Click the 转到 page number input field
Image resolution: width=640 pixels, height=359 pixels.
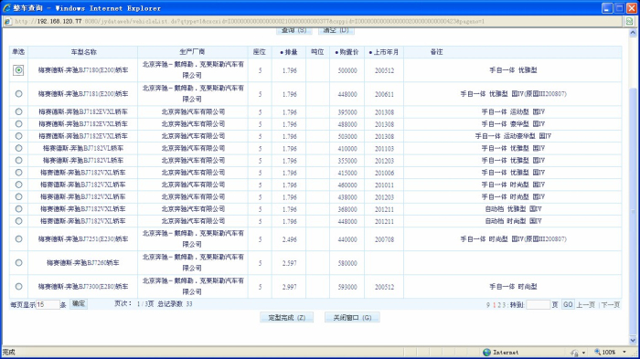pyautogui.click(x=538, y=304)
